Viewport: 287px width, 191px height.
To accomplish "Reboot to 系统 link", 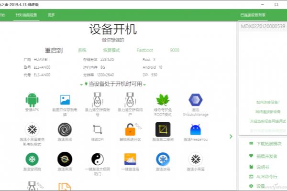I will (x=82, y=50).
